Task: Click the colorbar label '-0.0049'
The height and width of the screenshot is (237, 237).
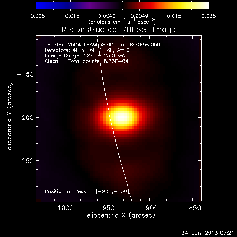Action: 105,16
